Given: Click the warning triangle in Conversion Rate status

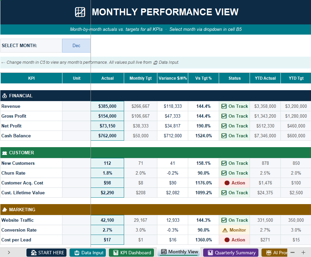Looking at the screenshot, I should pos(225,230).
